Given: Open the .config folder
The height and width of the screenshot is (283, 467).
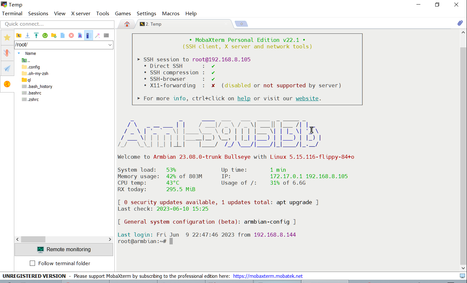Looking at the screenshot, I should [31, 67].
